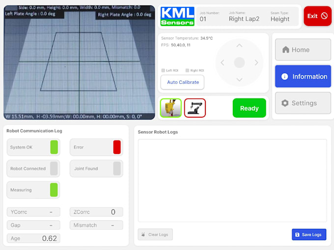Click the Measuring green indicator
334x250 pixels.
(54, 190)
